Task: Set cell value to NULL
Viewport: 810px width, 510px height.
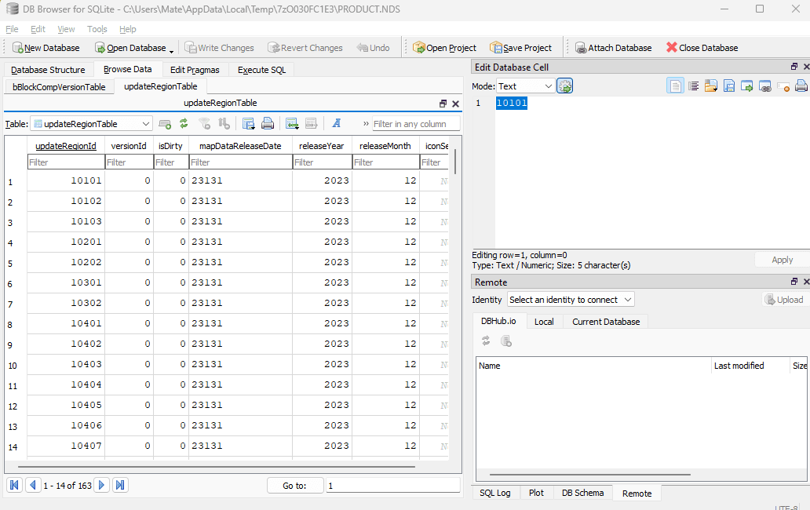Action: pyautogui.click(x=783, y=86)
